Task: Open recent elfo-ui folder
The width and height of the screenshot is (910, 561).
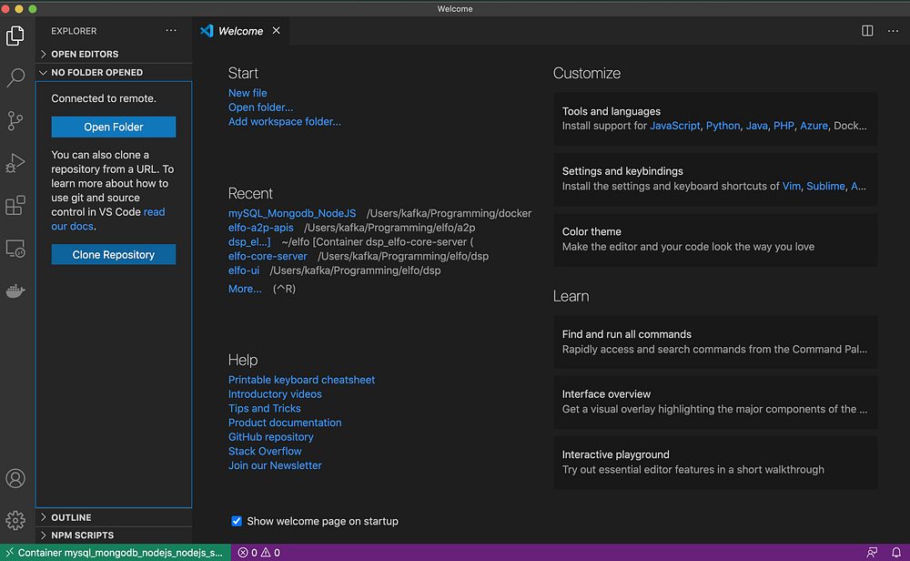Action: 244,270
